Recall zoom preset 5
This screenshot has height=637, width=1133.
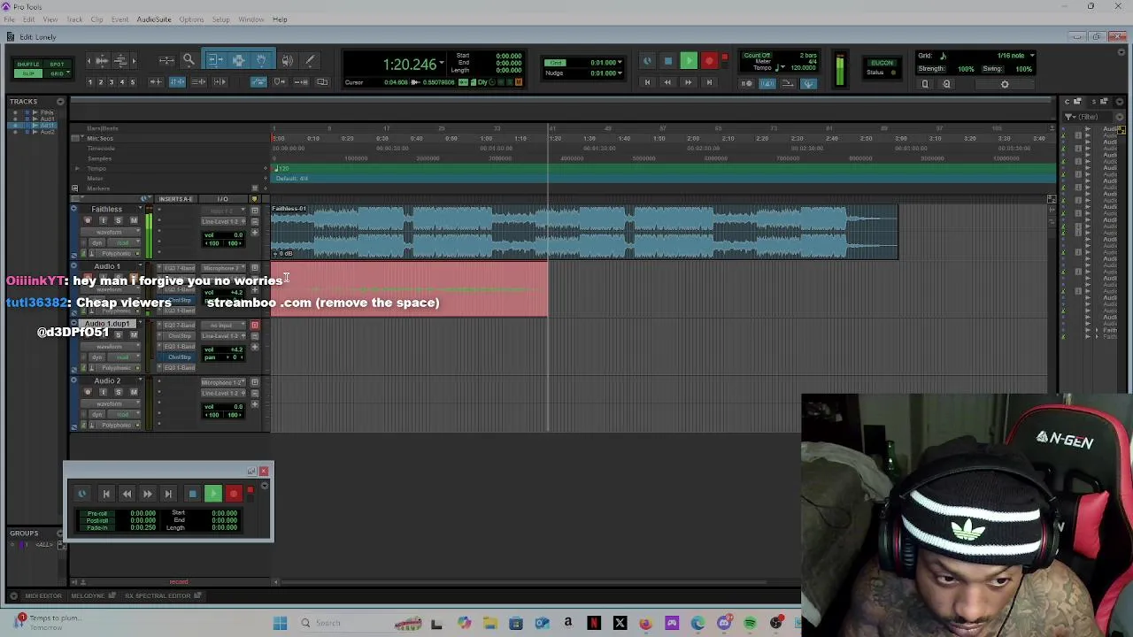133,81
